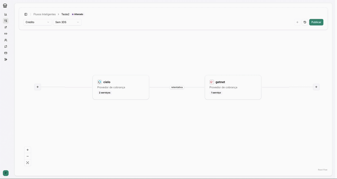The image size is (337, 179).
Task: Click the sidebar icon below the card icon
Action: point(6,59)
